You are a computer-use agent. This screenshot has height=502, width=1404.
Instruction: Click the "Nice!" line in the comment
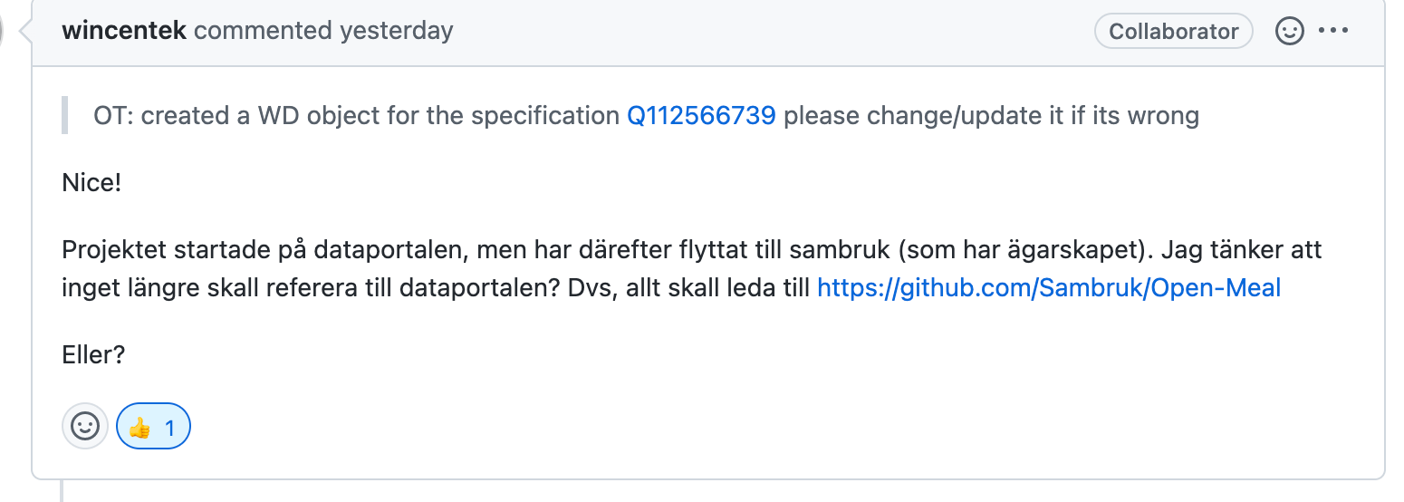pos(91,183)
